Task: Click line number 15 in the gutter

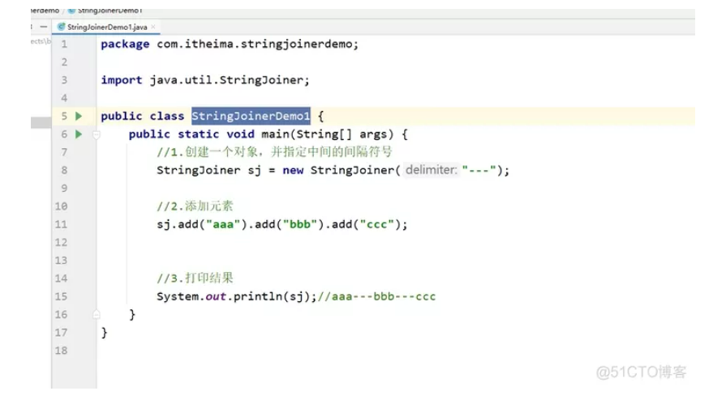Action: (61, 296)
